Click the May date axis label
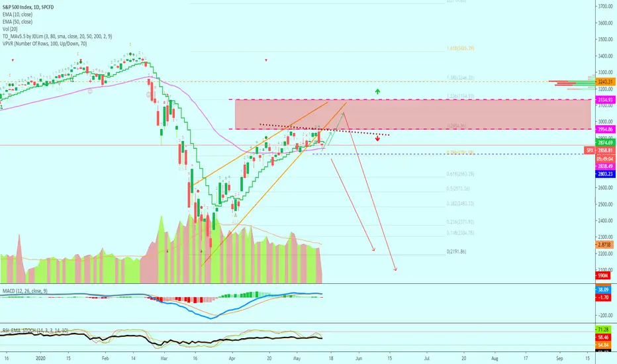The image size is (617, 364). pyautogui.click(x=297, y=359)
